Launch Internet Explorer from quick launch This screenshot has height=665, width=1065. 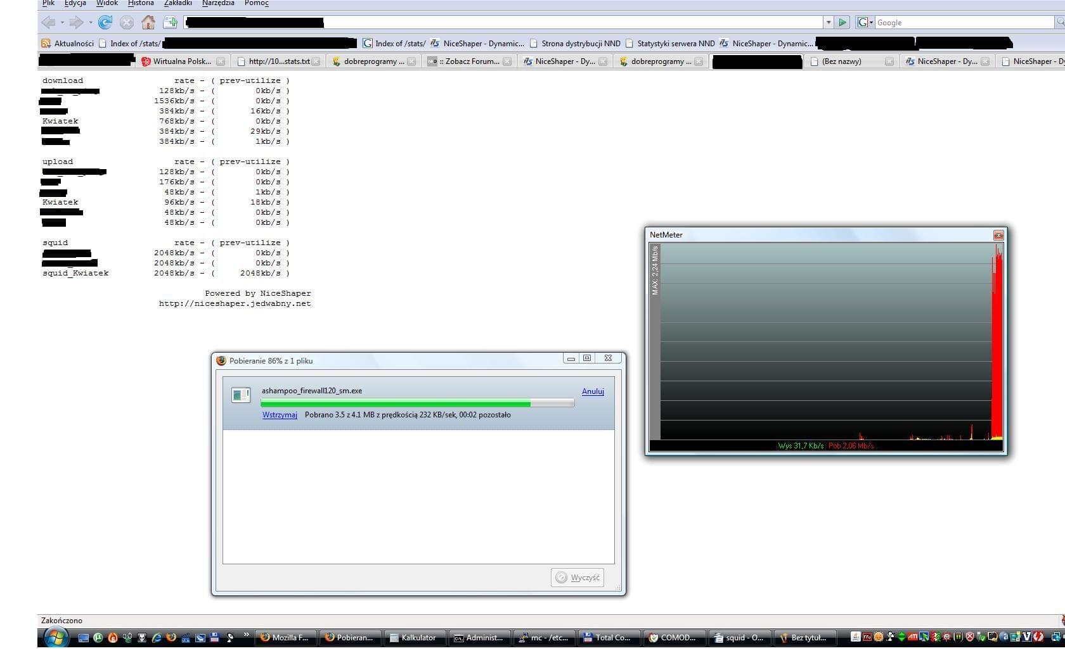point(157,638)
